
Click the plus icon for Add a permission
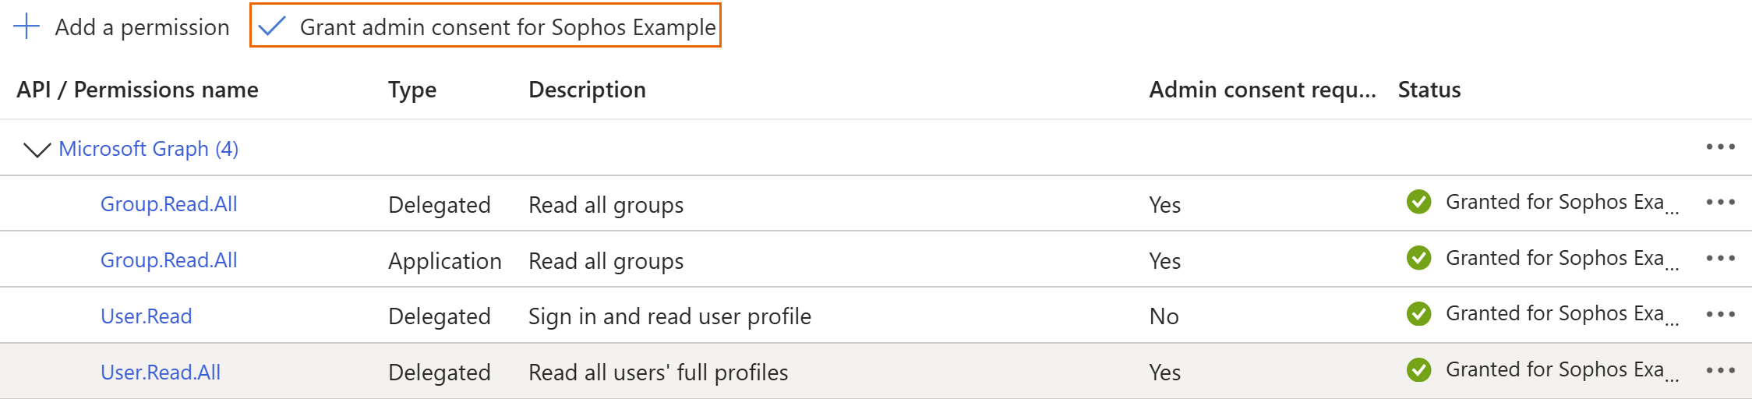(26, 26)
